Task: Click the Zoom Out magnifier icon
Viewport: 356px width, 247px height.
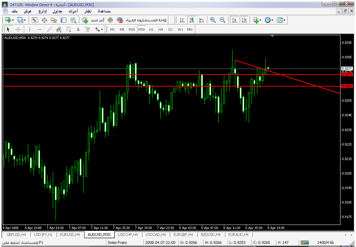Action: [x=222, y=20]
